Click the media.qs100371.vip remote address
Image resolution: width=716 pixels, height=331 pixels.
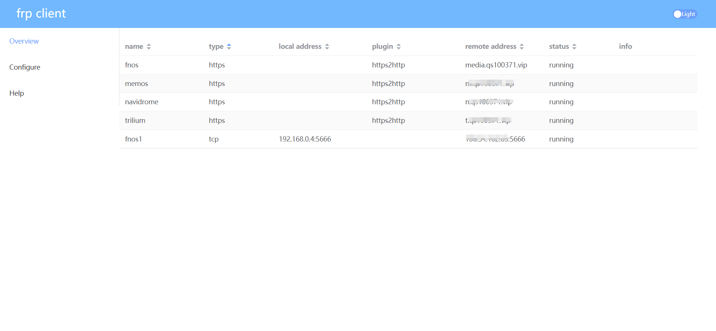tap(496, 65)
